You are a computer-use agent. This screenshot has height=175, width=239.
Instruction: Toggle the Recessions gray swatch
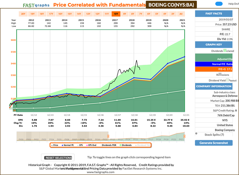220,74
